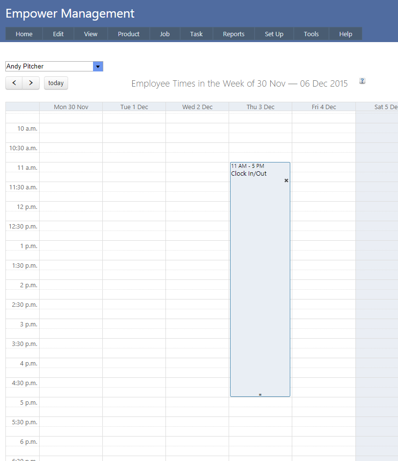
Task: Delete the Clock In/Out entry using X
Action: (x=286, y=181)
